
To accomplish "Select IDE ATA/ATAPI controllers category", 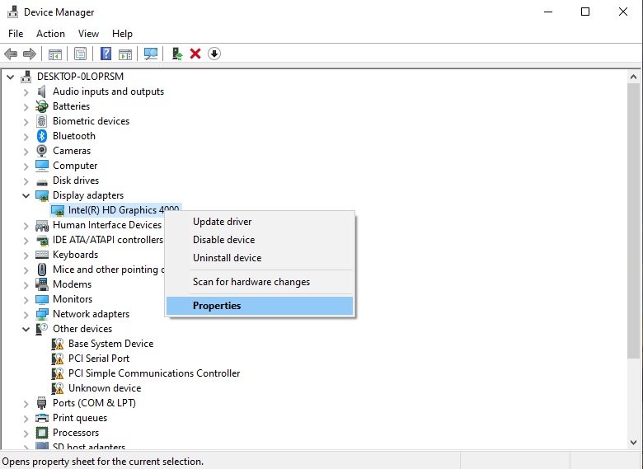I will tap(108, 239).
